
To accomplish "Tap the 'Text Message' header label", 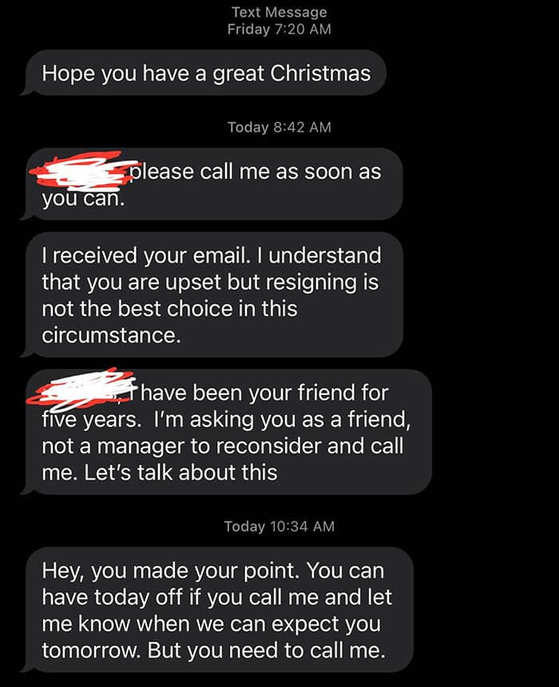I will pos(279,12).
